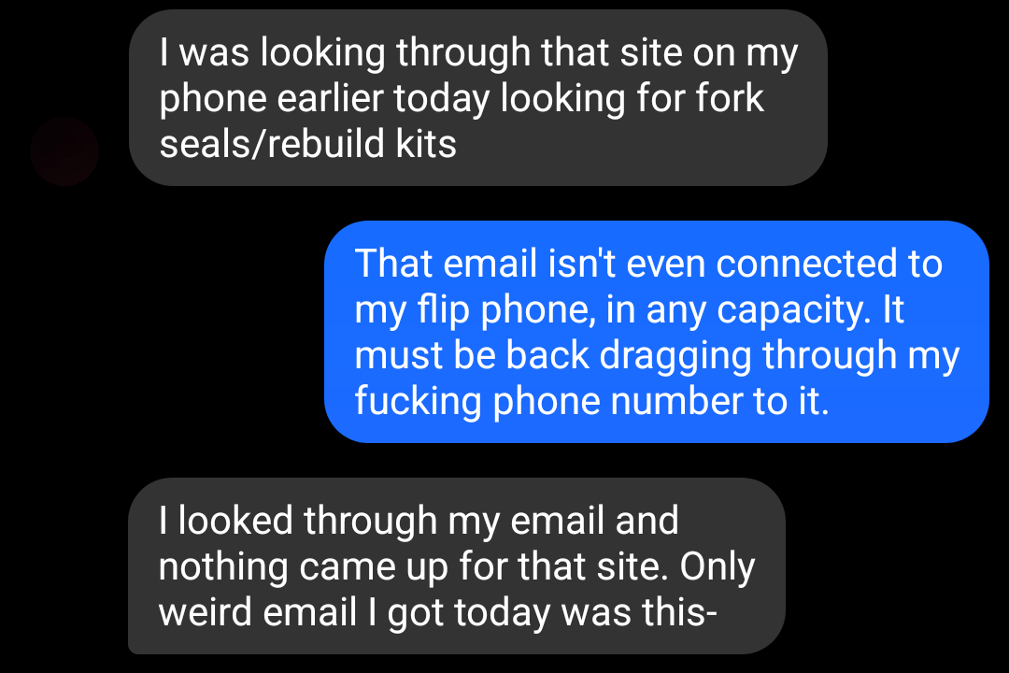Tap the word 'connected' in the sent message
Screen dimensions: 1009x673
(807, 264)
